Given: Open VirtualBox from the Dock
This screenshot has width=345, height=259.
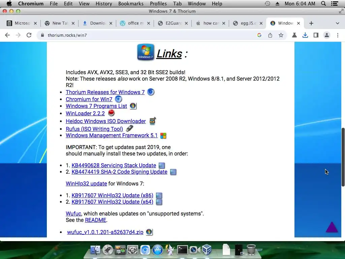Looking at the screenshot, I should click(207, 250).
